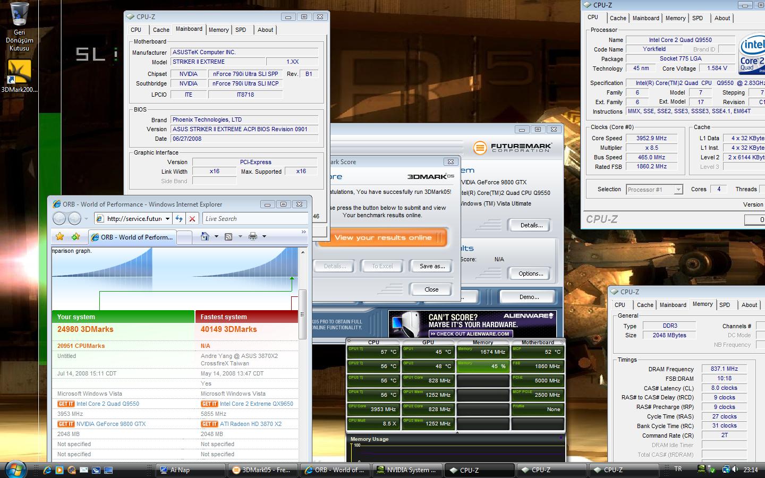
Task: Switch to the 3DMark05 taskbar button
Action: click(264, 470)
